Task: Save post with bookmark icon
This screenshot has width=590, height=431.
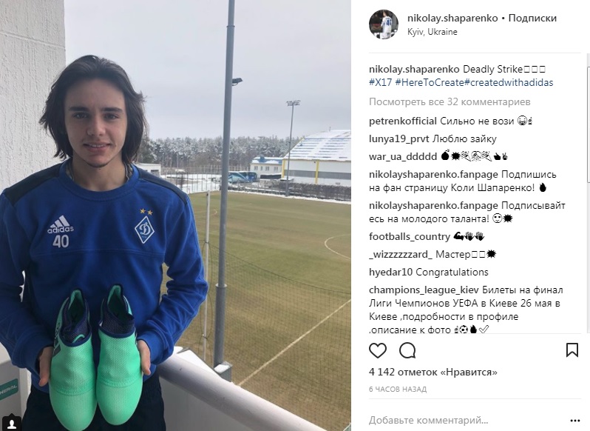Action: pos(572,350)
